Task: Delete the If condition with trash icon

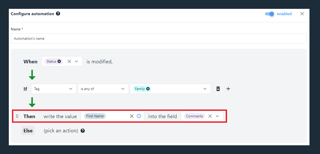Action: click(x=218, y=89)
